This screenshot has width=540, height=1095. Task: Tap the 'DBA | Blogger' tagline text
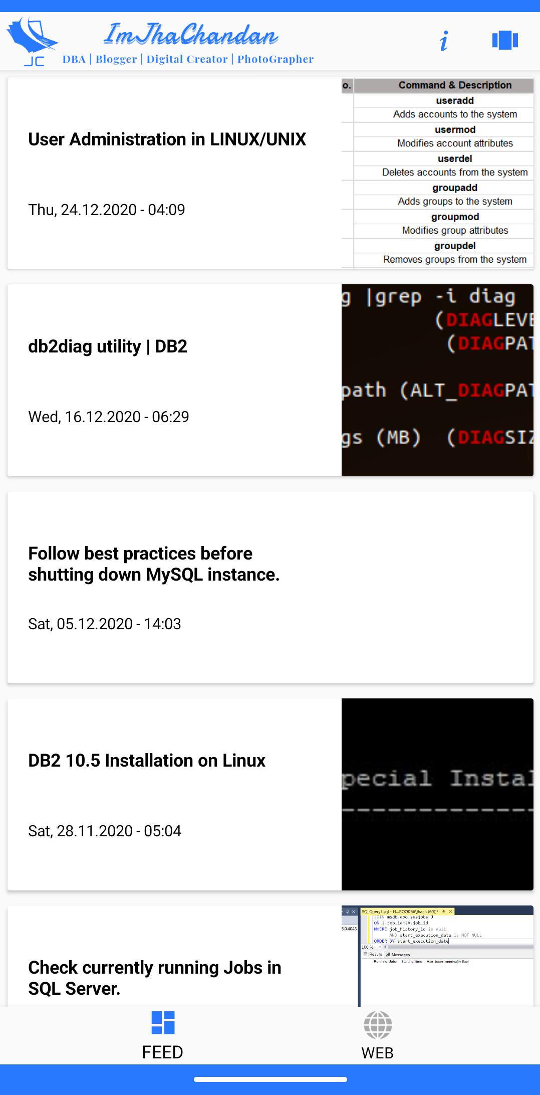click(100, 59)
